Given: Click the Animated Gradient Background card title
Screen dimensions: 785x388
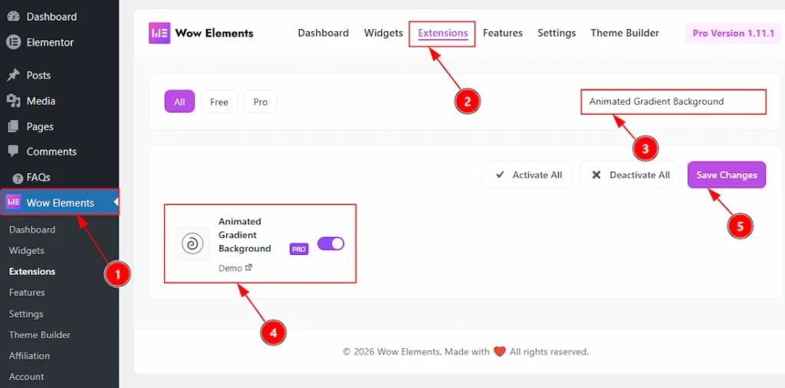Looking at the screenshot, I should (x=245, y=235).
